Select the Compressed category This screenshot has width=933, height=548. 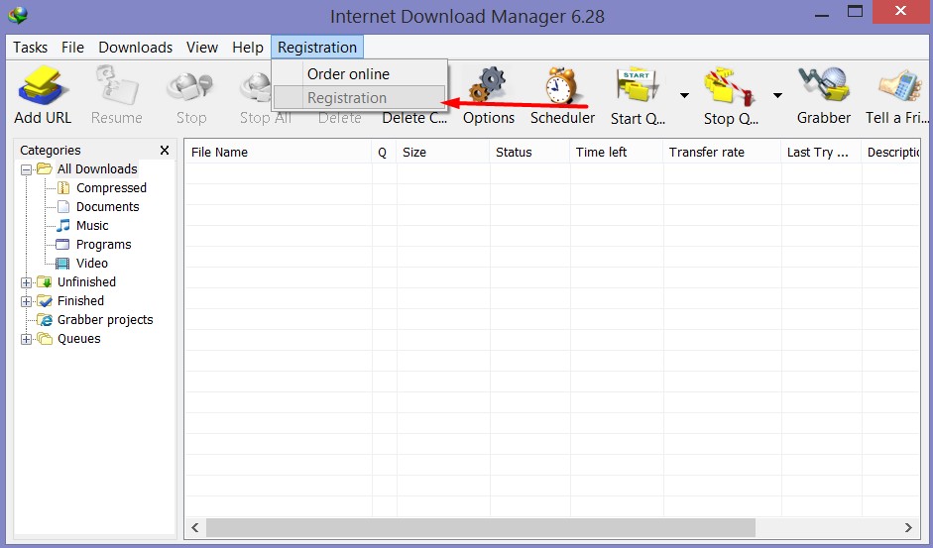click(111, 188)
